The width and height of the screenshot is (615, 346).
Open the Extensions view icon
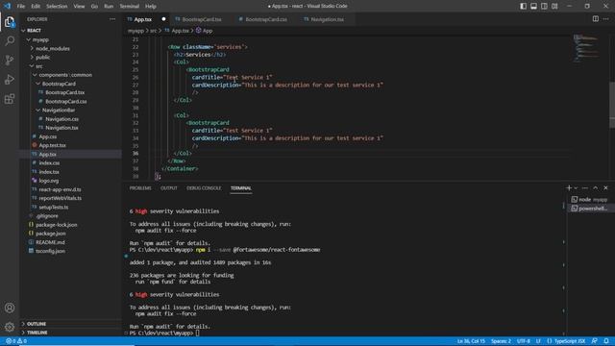tap(10, 98)
